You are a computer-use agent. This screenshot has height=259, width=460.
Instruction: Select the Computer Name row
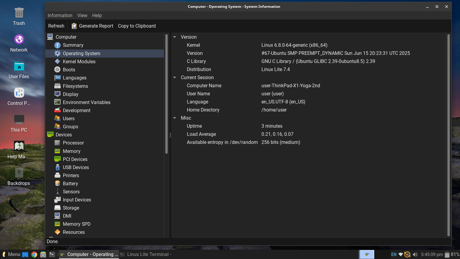point(308,86)
